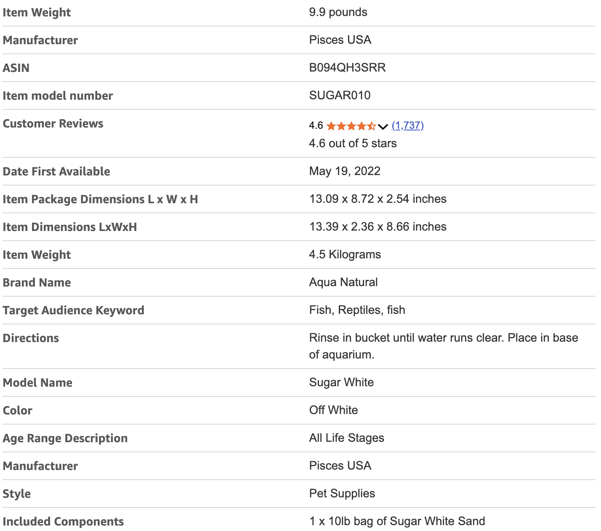This screenshot has height=531, width=601.
Task: Click the style value Pet Supplies
Action: pyautogui.click(x=342, y=494)
